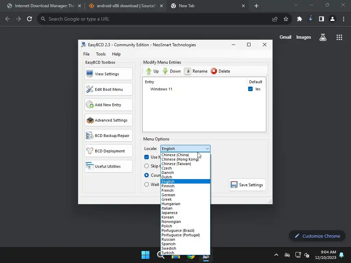
Task: Open Chrome three-dot menu
Action: (343, 19)
